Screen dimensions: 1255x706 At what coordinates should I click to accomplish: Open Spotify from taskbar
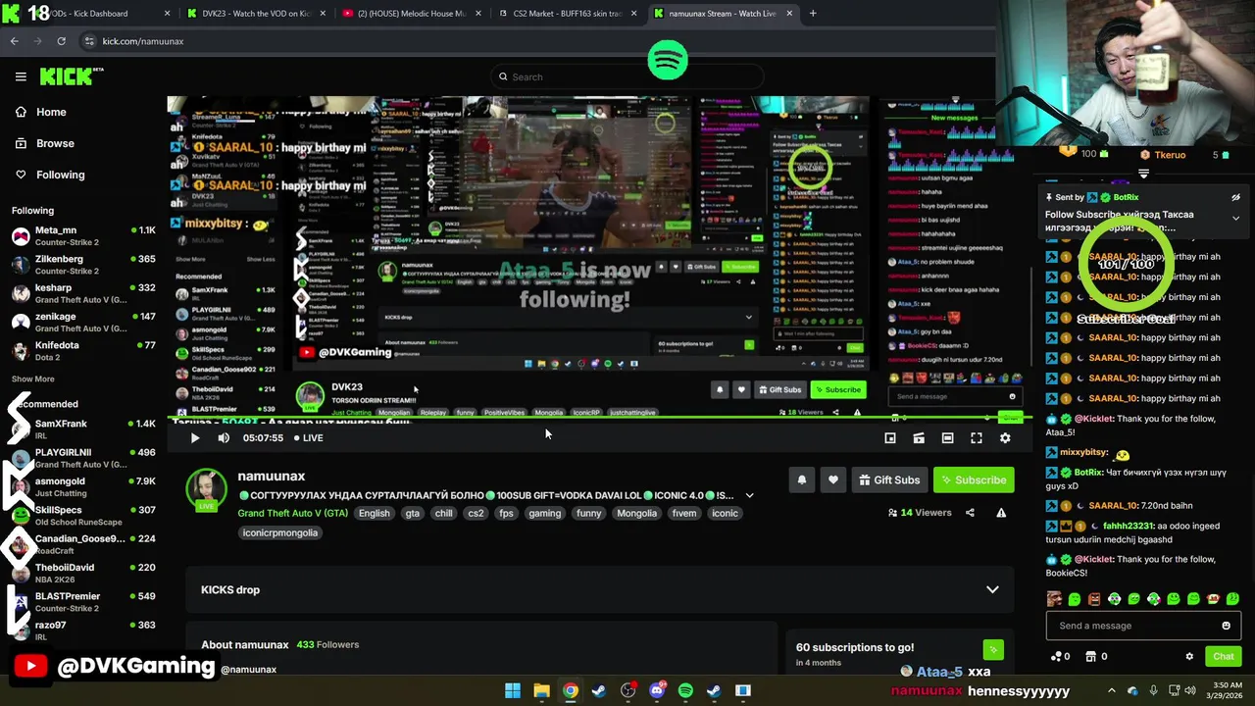point(685,691)
